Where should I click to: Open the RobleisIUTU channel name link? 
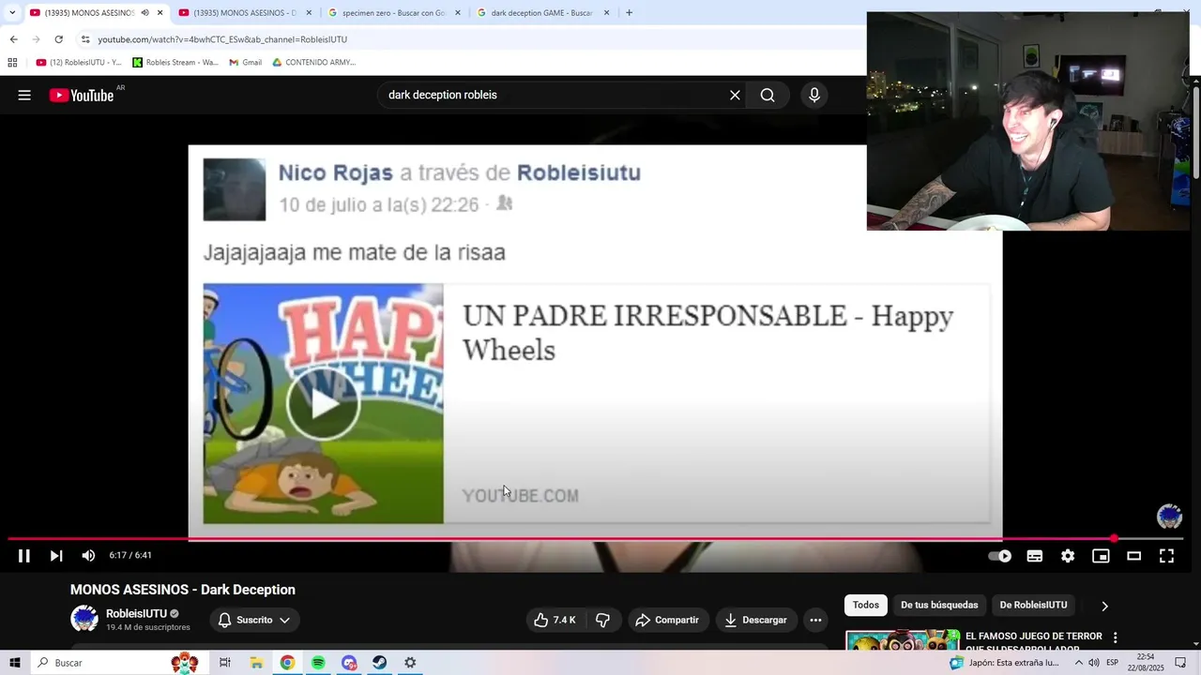point(136,613)
